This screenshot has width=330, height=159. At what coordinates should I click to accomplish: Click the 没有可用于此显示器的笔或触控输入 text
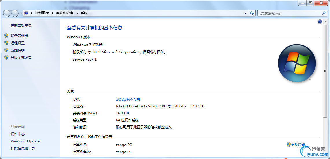click(144, 127)
